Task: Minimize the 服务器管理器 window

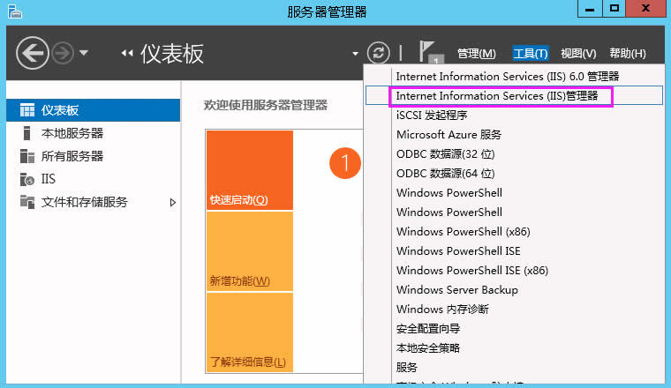Action: 590,9
